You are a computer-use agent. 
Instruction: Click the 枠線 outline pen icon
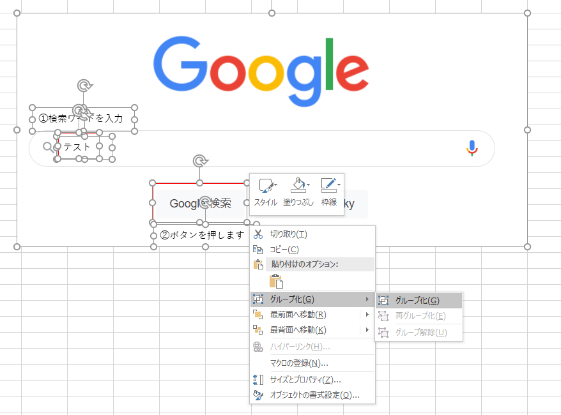328,185
